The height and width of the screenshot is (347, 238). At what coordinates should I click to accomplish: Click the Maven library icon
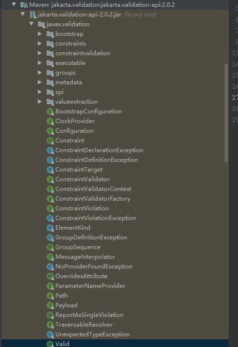pyautogui.click(x=24, y=5)
